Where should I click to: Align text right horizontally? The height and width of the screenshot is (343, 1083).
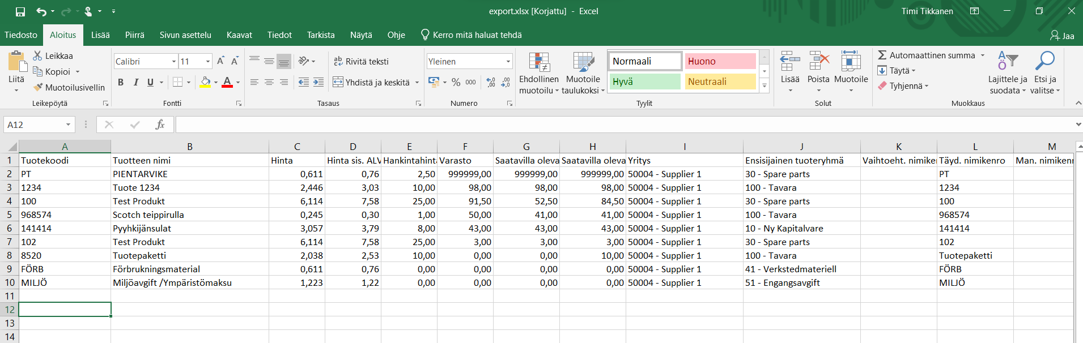point(284,83)
